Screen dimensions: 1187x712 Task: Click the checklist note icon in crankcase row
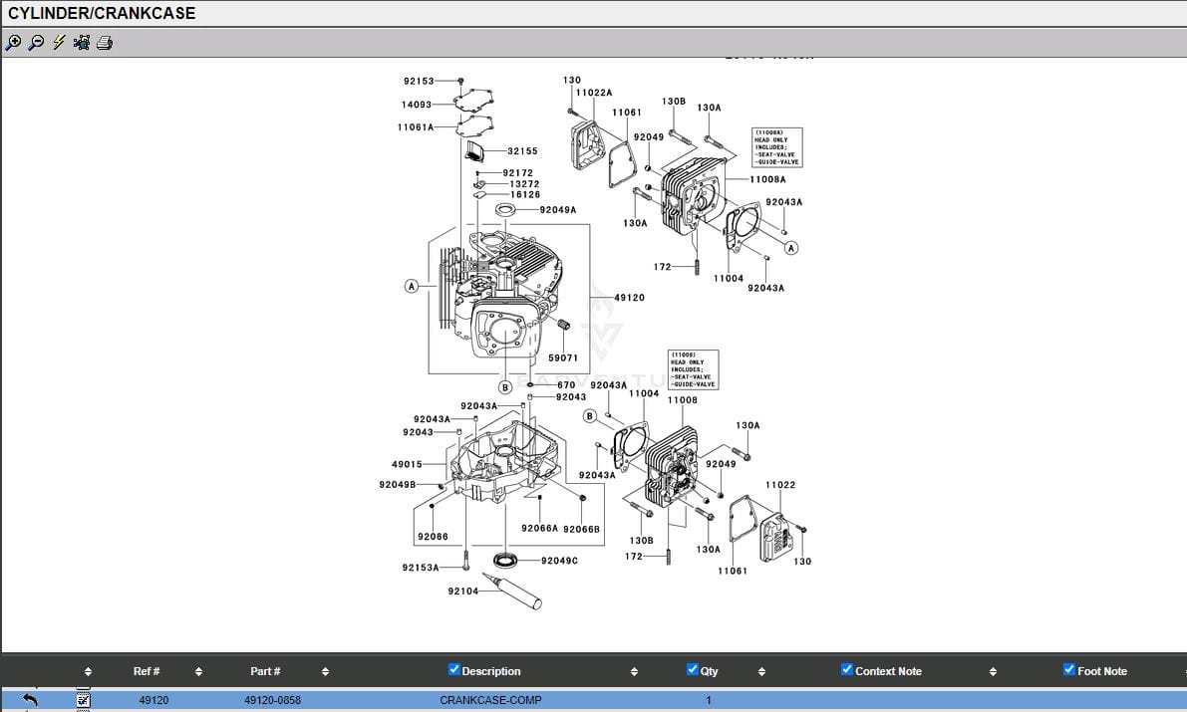click(x=84, y=700)
